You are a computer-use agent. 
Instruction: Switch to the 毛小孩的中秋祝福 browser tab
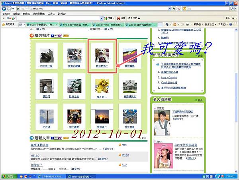(75, 25)
